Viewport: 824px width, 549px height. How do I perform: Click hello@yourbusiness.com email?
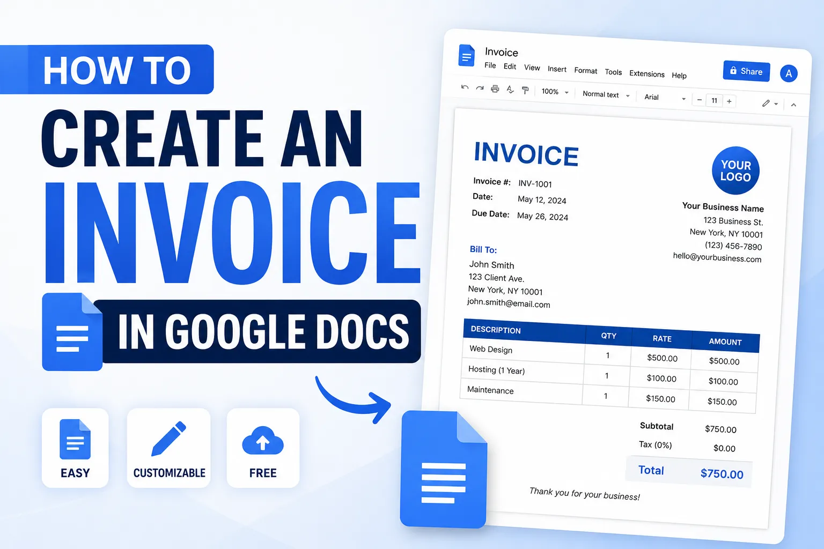coord(717,257)
